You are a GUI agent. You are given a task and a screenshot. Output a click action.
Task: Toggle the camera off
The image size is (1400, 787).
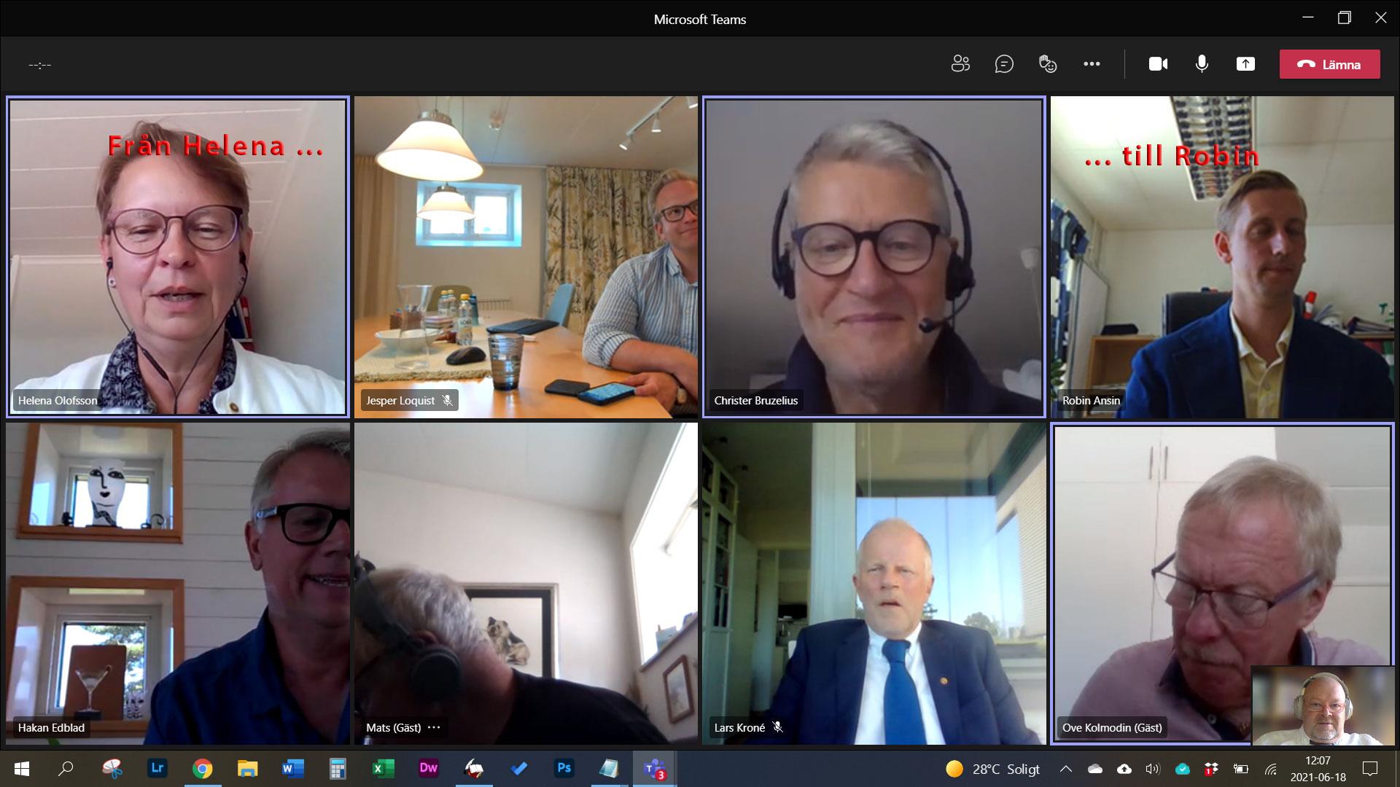point(1158,64)
